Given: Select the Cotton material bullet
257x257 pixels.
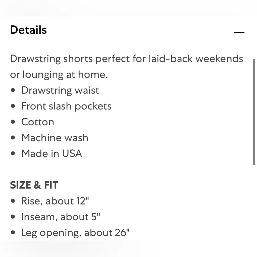Looking at the screenshot, I should [38, 122].
